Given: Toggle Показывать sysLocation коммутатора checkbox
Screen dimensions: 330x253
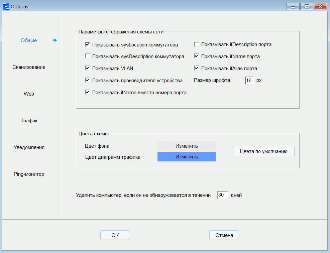Looking at the screenshot, I should tap(88, 44).
